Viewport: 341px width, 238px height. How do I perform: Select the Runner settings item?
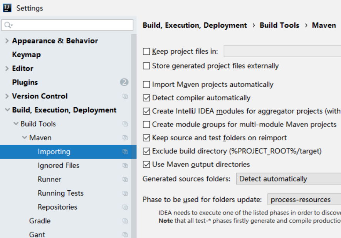tap(49, 179)
